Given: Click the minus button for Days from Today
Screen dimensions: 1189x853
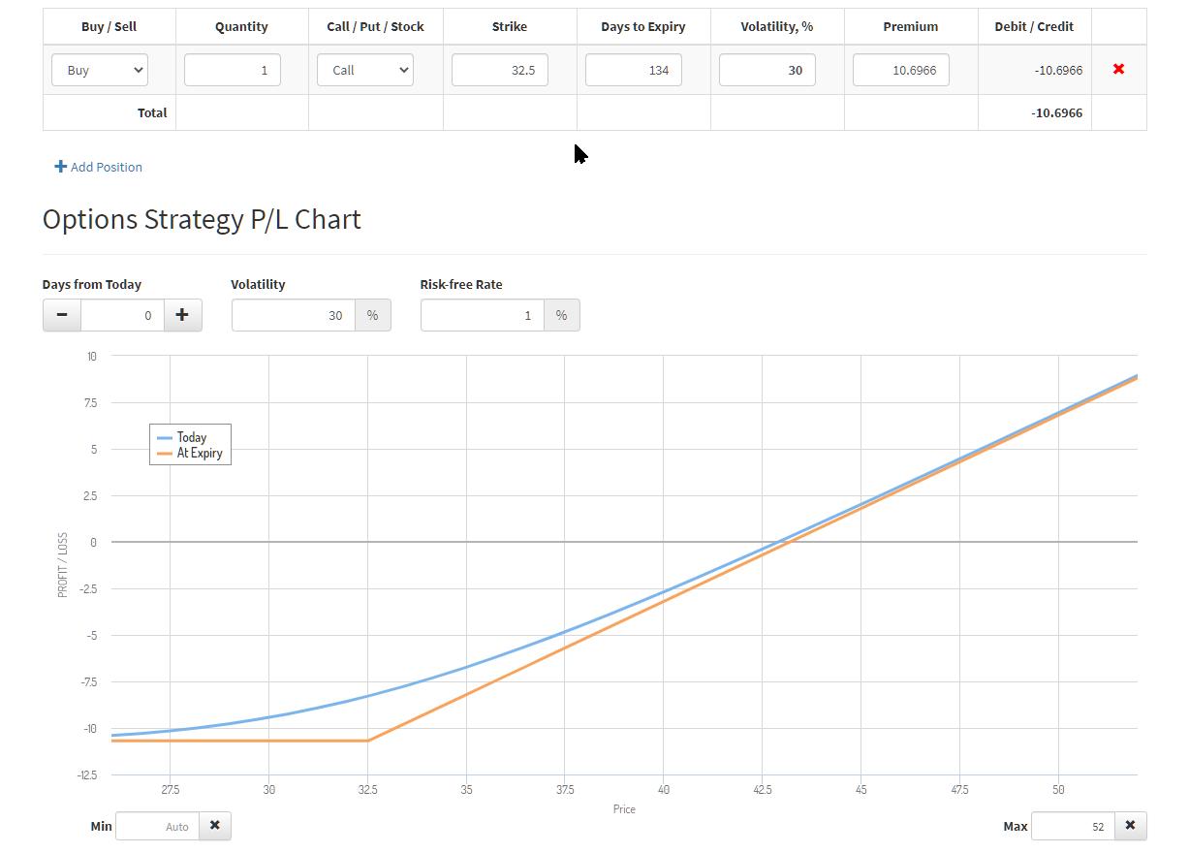Looking at the screenshot, I should tap(62, 315).
